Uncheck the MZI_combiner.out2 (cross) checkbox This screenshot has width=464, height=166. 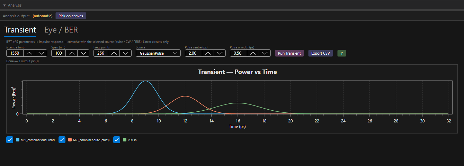pos(62,140)
